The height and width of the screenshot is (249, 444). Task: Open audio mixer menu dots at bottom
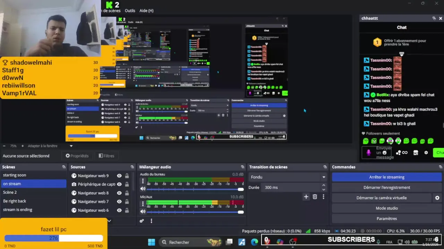tap(151, 221)
